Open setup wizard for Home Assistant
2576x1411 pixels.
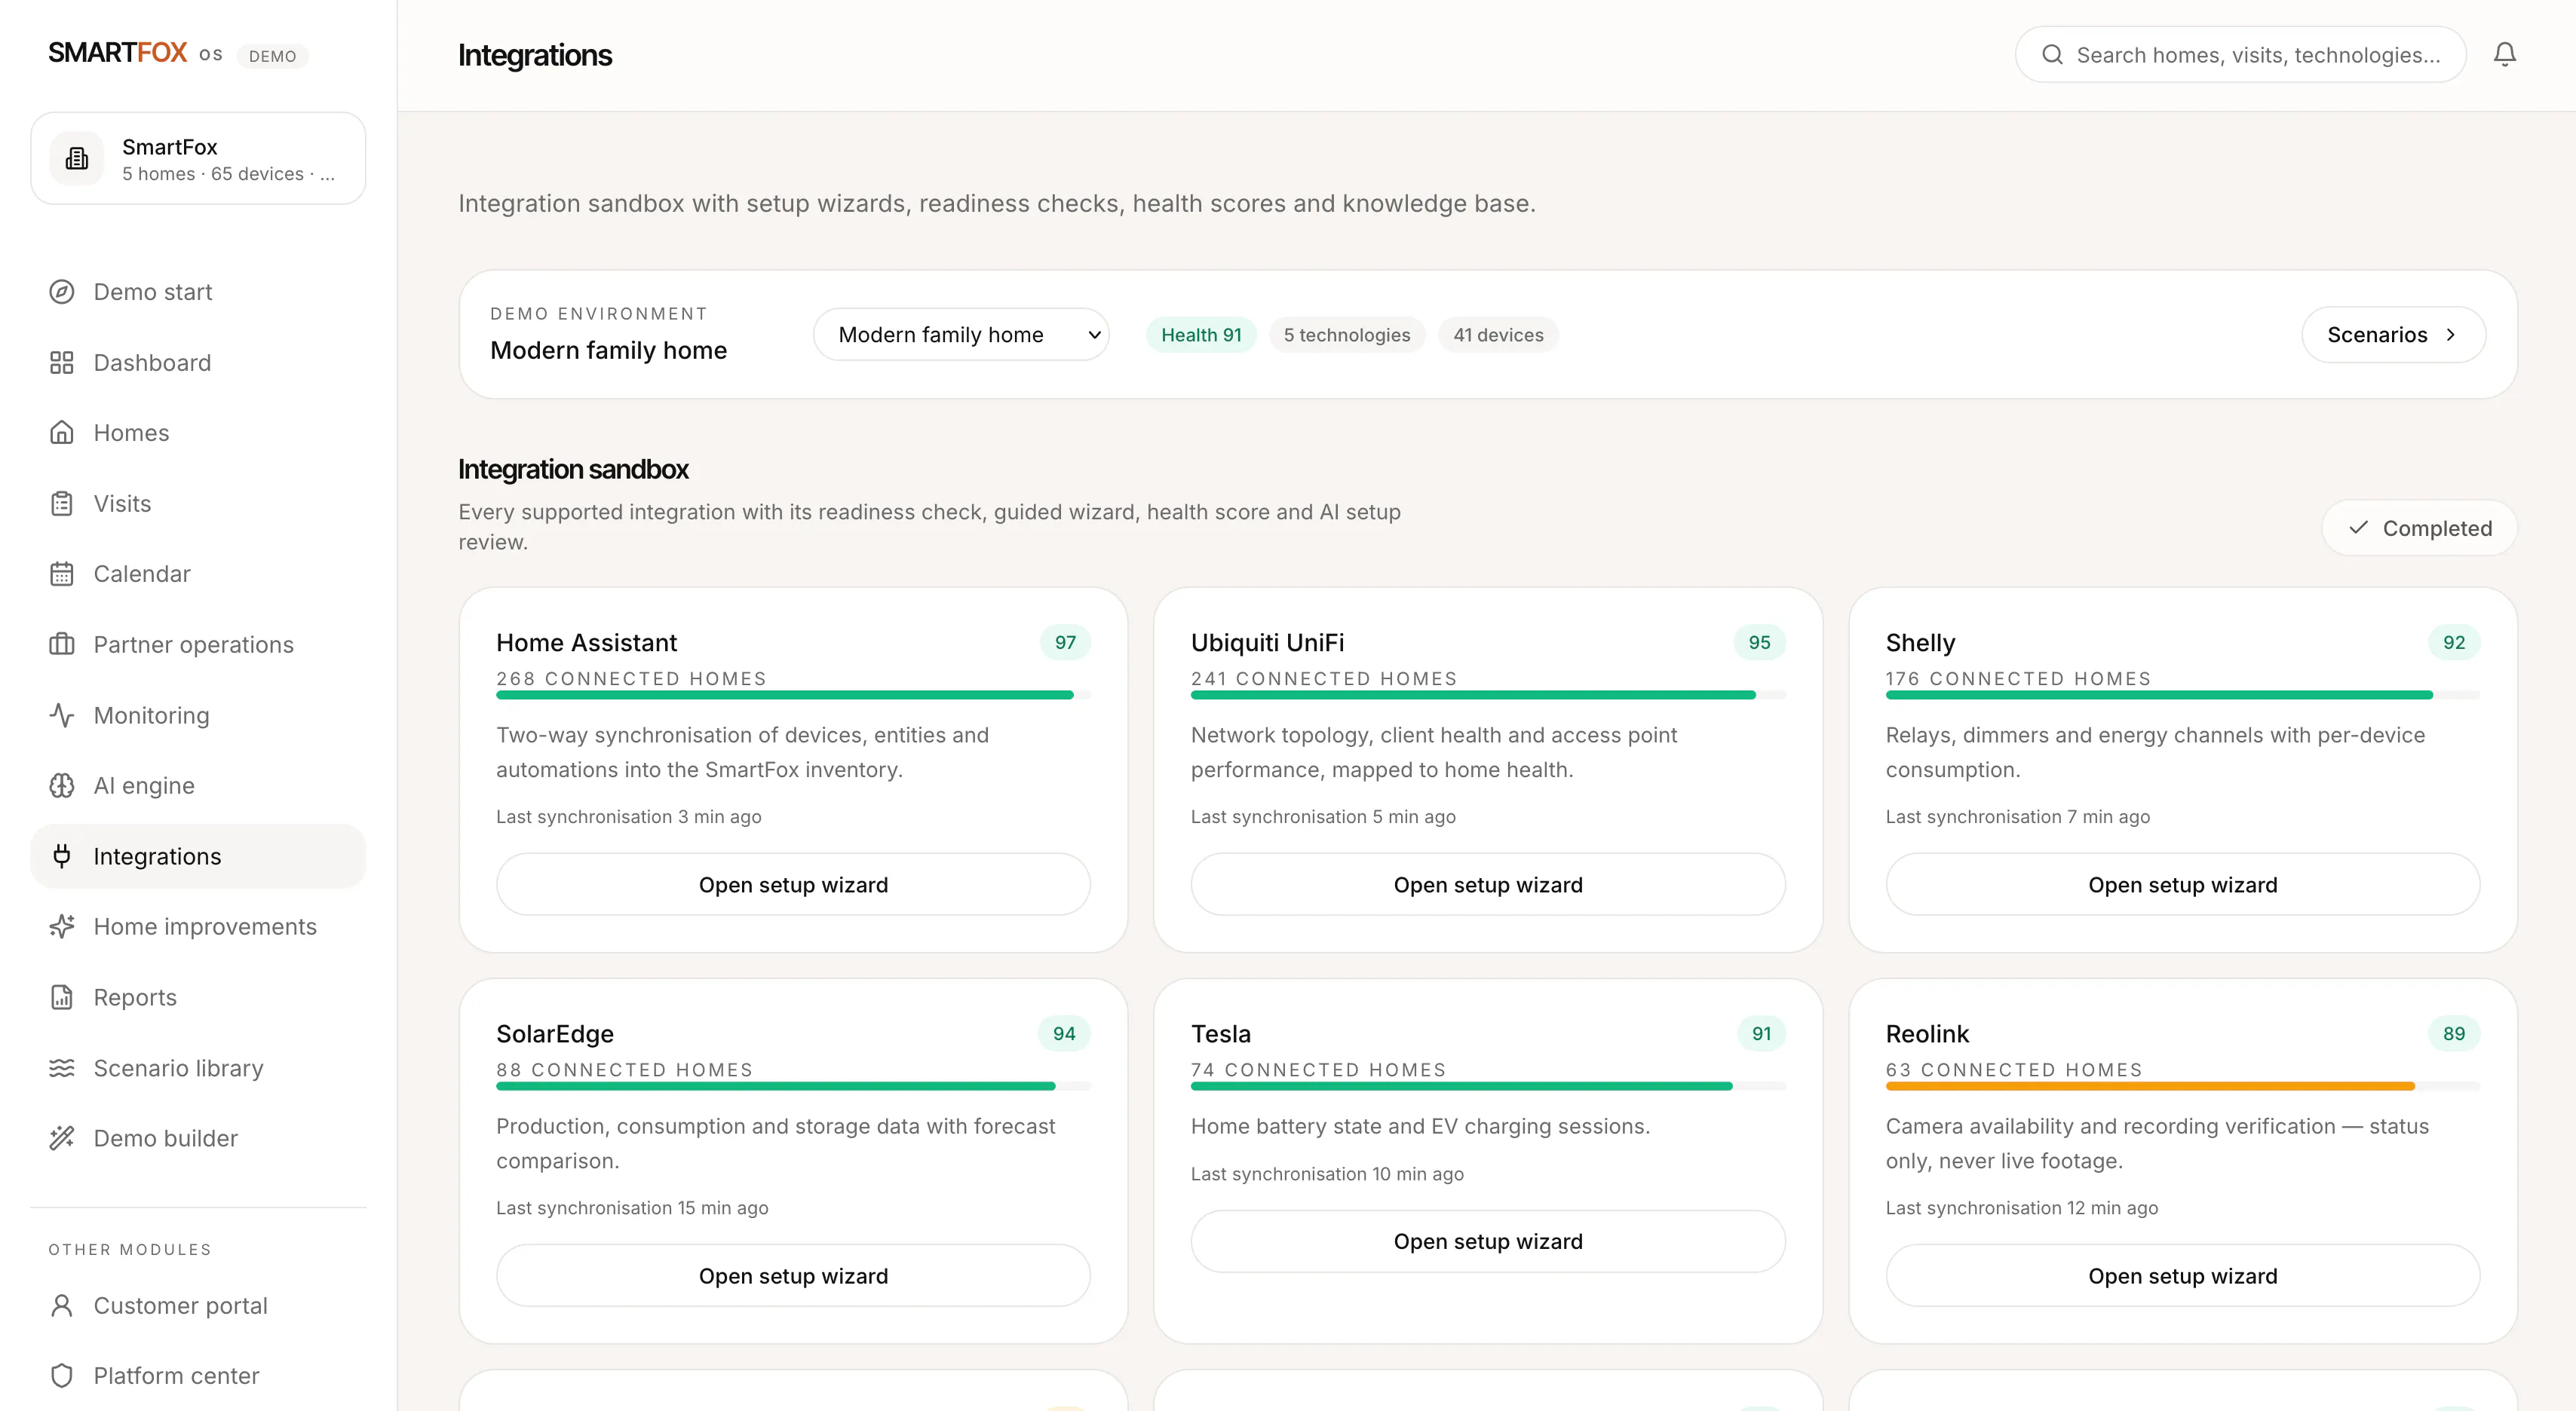click(793, 884)
